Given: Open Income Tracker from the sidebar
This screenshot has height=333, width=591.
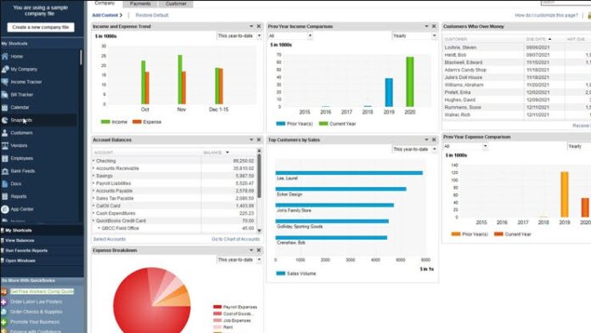Looking at the screenshot, I should (5, 82).
